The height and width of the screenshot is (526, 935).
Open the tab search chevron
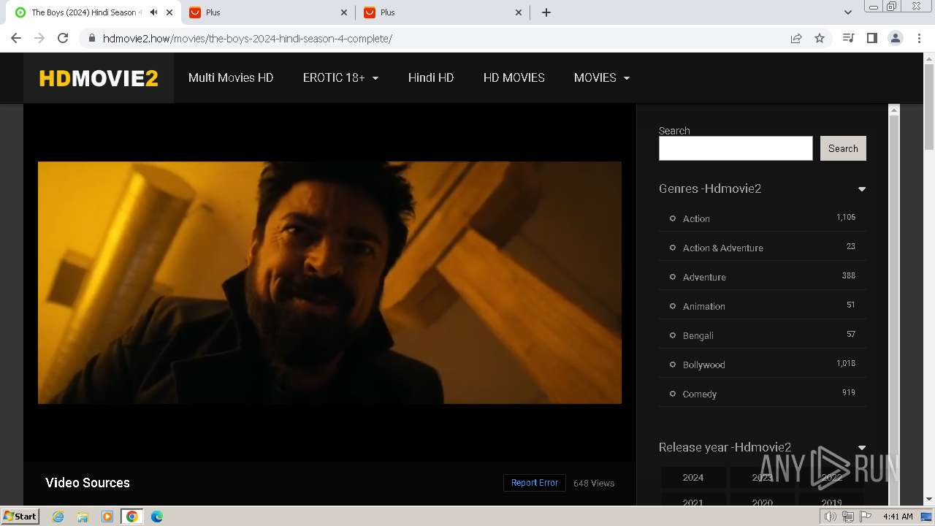click(x=848, y=12)
